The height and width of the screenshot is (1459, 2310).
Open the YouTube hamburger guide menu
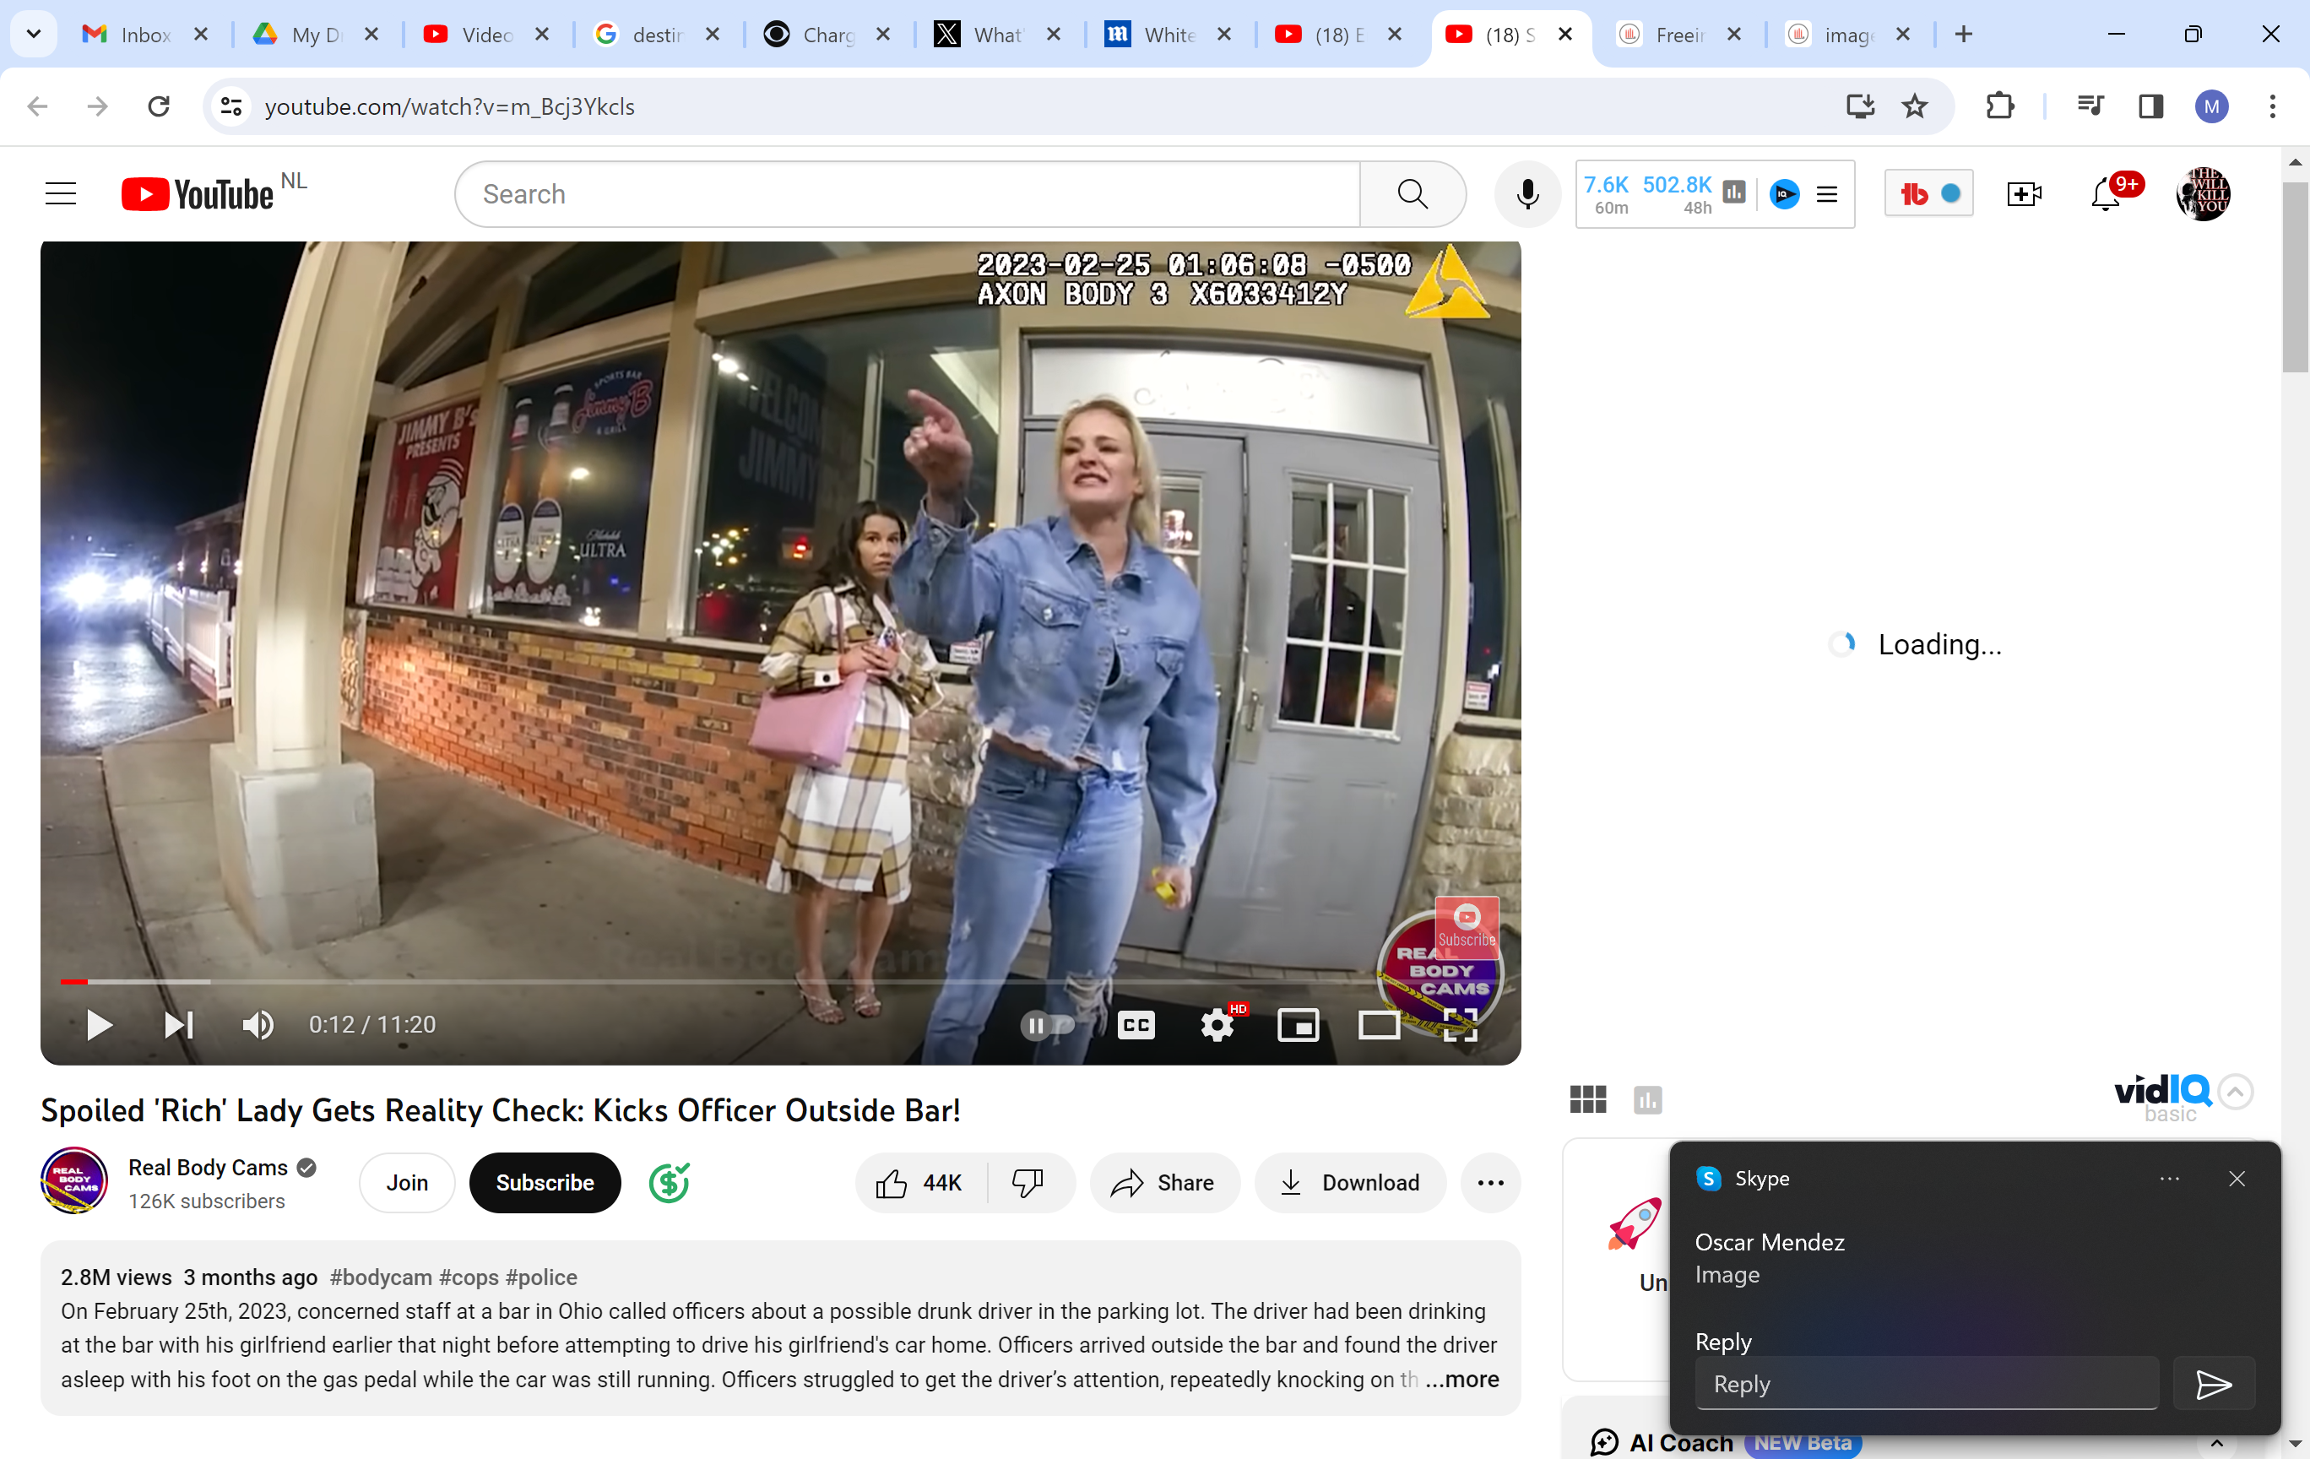61,193
